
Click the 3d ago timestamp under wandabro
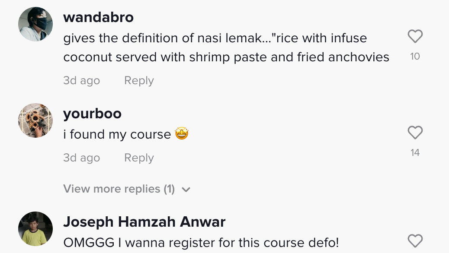coord(81,81)
